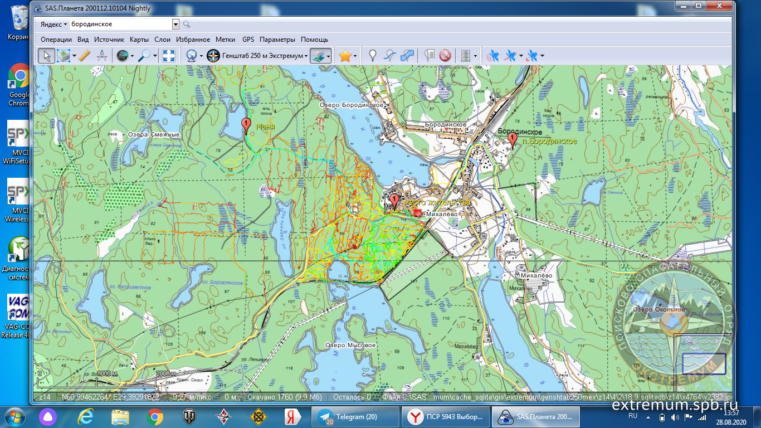Click the search field containing бородинское
761x428 pixels.
click(x=121, y=25)
